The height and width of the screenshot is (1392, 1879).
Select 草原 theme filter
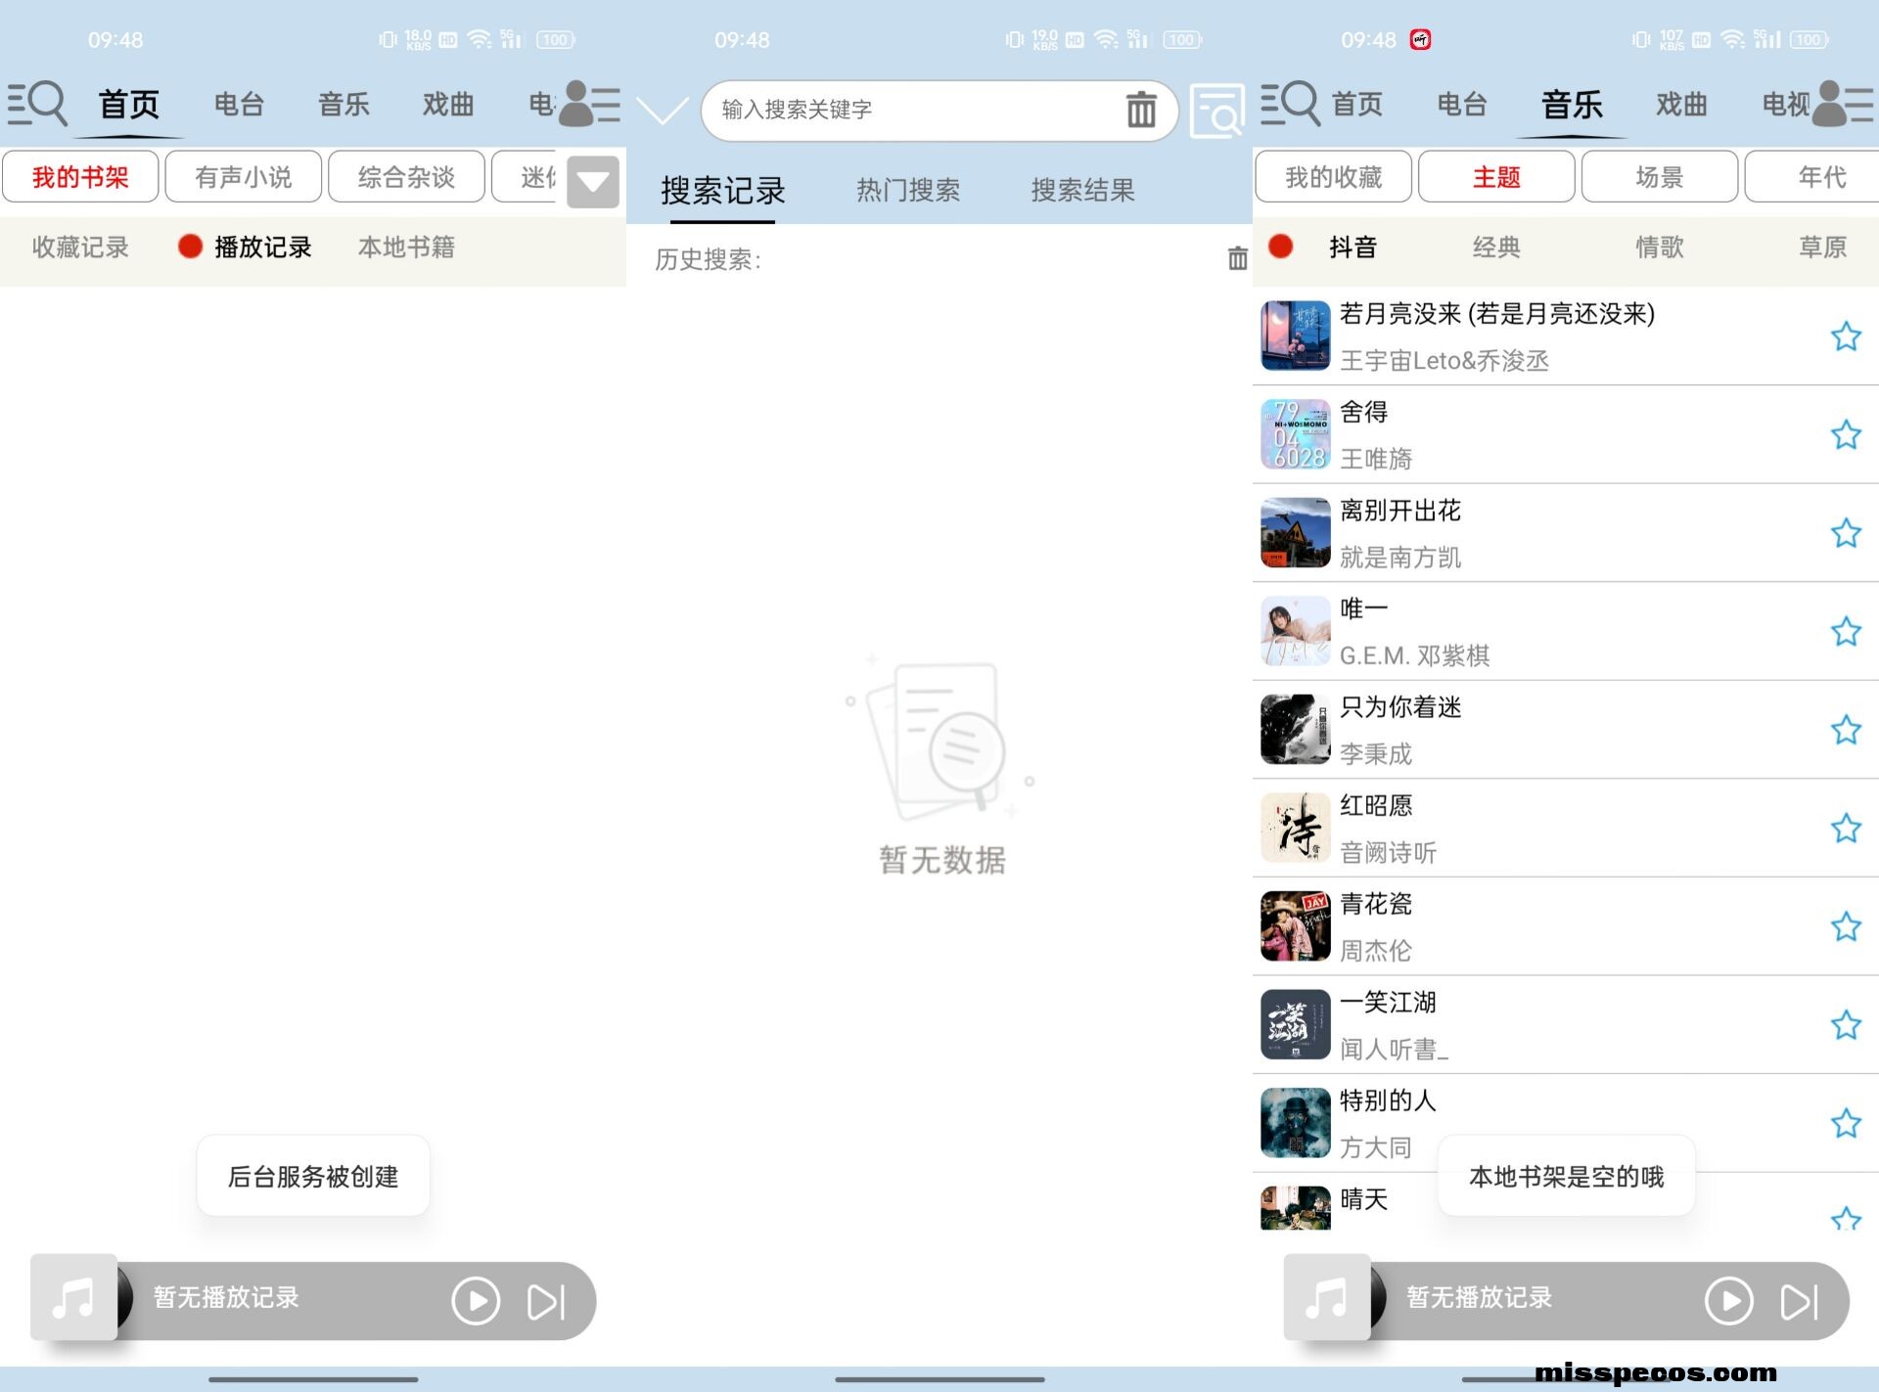click(x=1822, y=247)
